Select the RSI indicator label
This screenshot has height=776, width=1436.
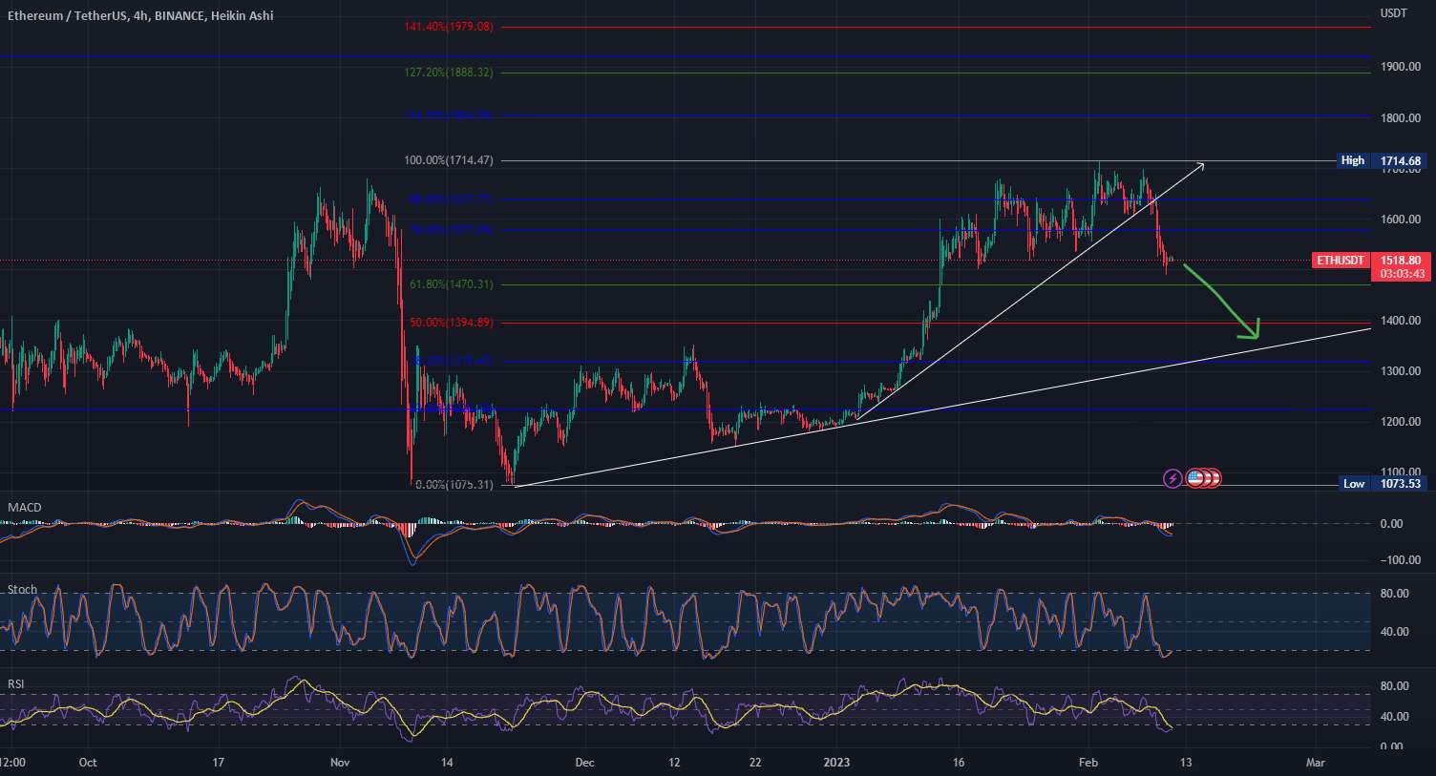(15, 684)
